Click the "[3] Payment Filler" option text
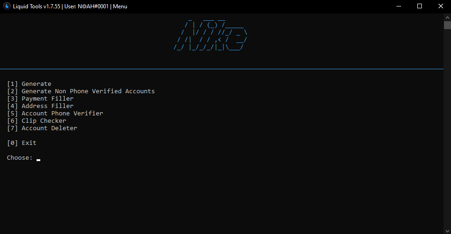Image resolution: width=451 pixels, height=234 pixels. click(40, 99)
